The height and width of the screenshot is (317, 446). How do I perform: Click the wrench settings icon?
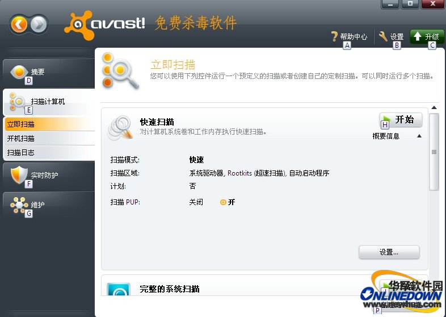tap(383, 36)
